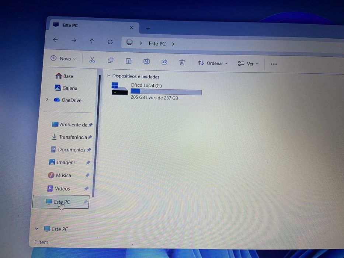
Task: Click pin icon next to Imagens
Action: (88, 163)
